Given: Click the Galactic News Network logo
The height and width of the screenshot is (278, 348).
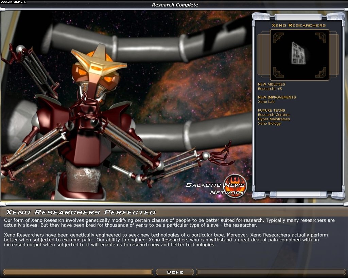Looking at the screenshot, I should tap(216, 187).
